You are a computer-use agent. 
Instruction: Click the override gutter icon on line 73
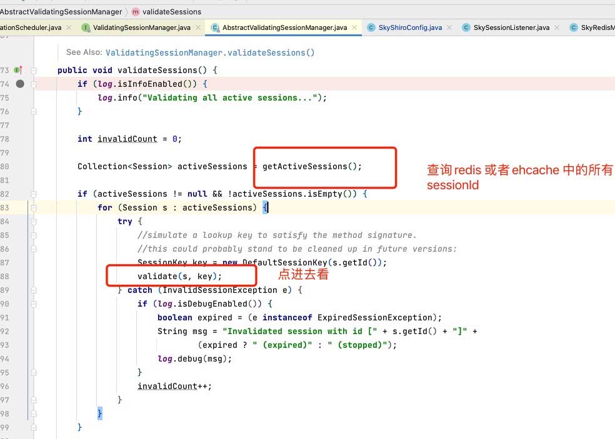[x=18, y=70]
